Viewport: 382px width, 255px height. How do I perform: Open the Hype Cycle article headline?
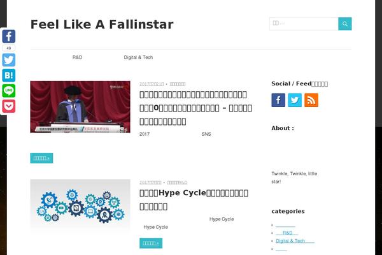click(x=194, y=200)
